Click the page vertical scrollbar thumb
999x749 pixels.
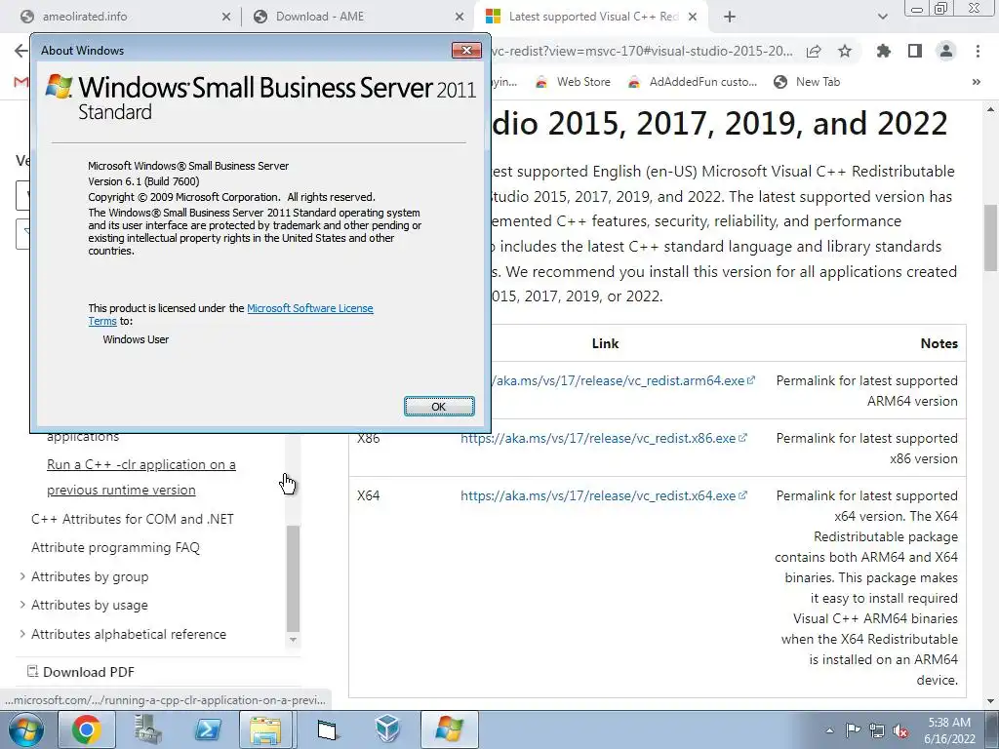[991, 237]
